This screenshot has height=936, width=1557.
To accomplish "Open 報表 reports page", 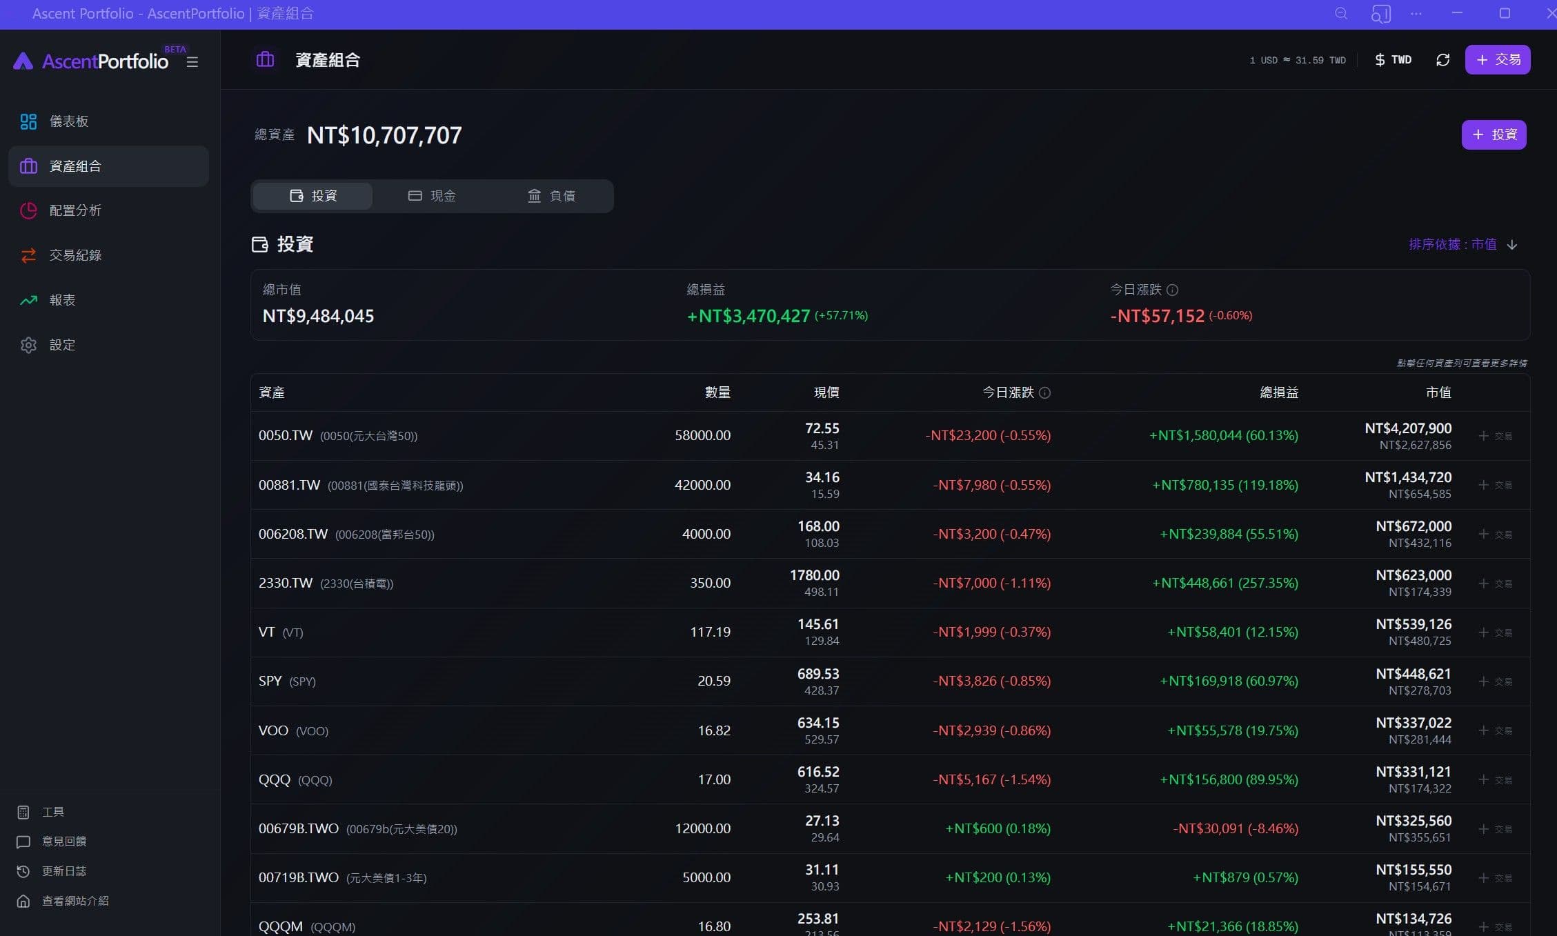I will 108,300.
